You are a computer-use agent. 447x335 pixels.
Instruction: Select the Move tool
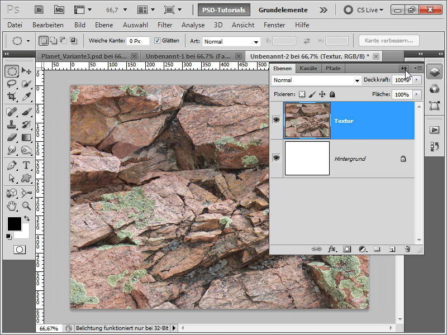coord(26,71)
